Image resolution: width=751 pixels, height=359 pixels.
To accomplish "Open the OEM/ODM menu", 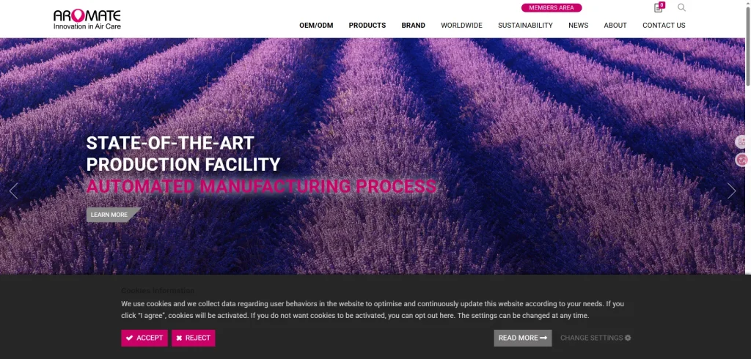I will tap(316, 26).
